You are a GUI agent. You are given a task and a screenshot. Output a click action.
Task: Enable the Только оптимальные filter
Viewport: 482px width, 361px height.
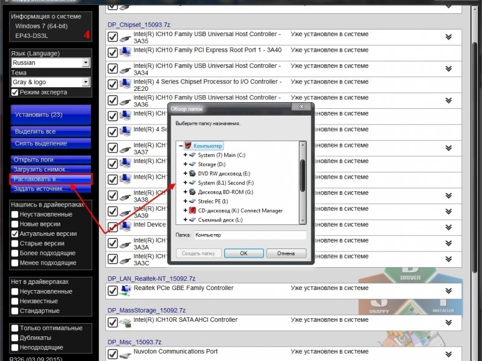click(x=14, y=328)
